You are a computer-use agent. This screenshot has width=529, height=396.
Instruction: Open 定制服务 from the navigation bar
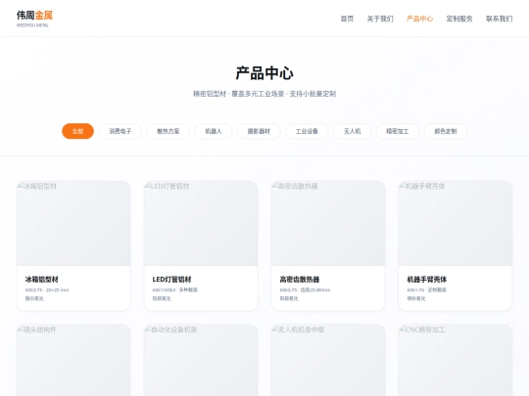coord(459,19)
